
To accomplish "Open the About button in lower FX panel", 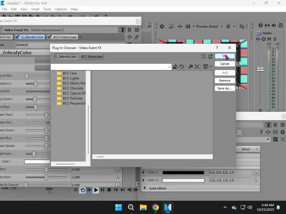I will coord(246,149).
